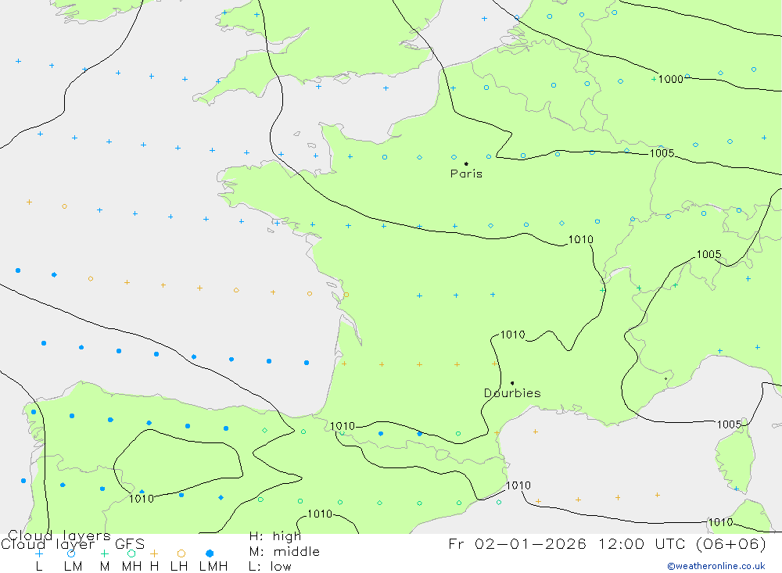Screen dimensions: 782x573
Task: Click the '1000' isobar pressure label
Action: coord(670,79)
